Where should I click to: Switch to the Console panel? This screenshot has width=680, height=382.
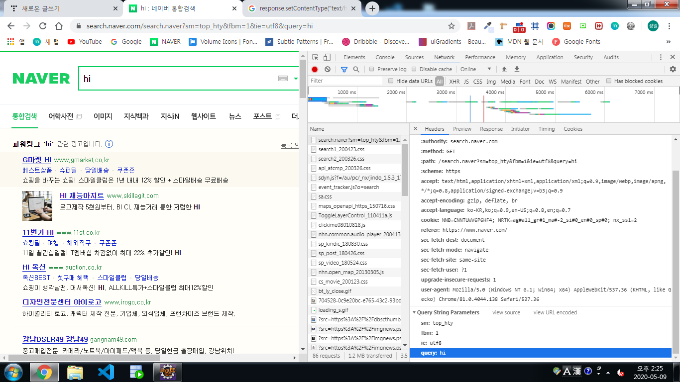click(x=385, y=57)
